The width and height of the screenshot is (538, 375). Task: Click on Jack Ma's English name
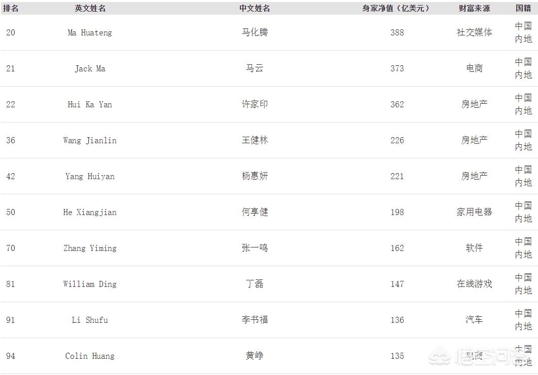[x=90, y=68]
